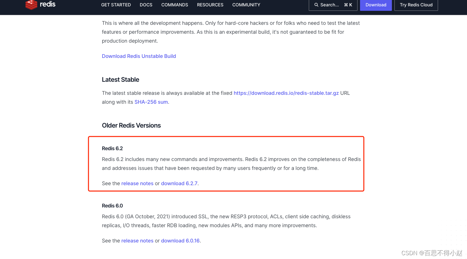Open Download Redis Unstable Build link
This screenshot has width=467, height=259.
click(x=139, y=56)
